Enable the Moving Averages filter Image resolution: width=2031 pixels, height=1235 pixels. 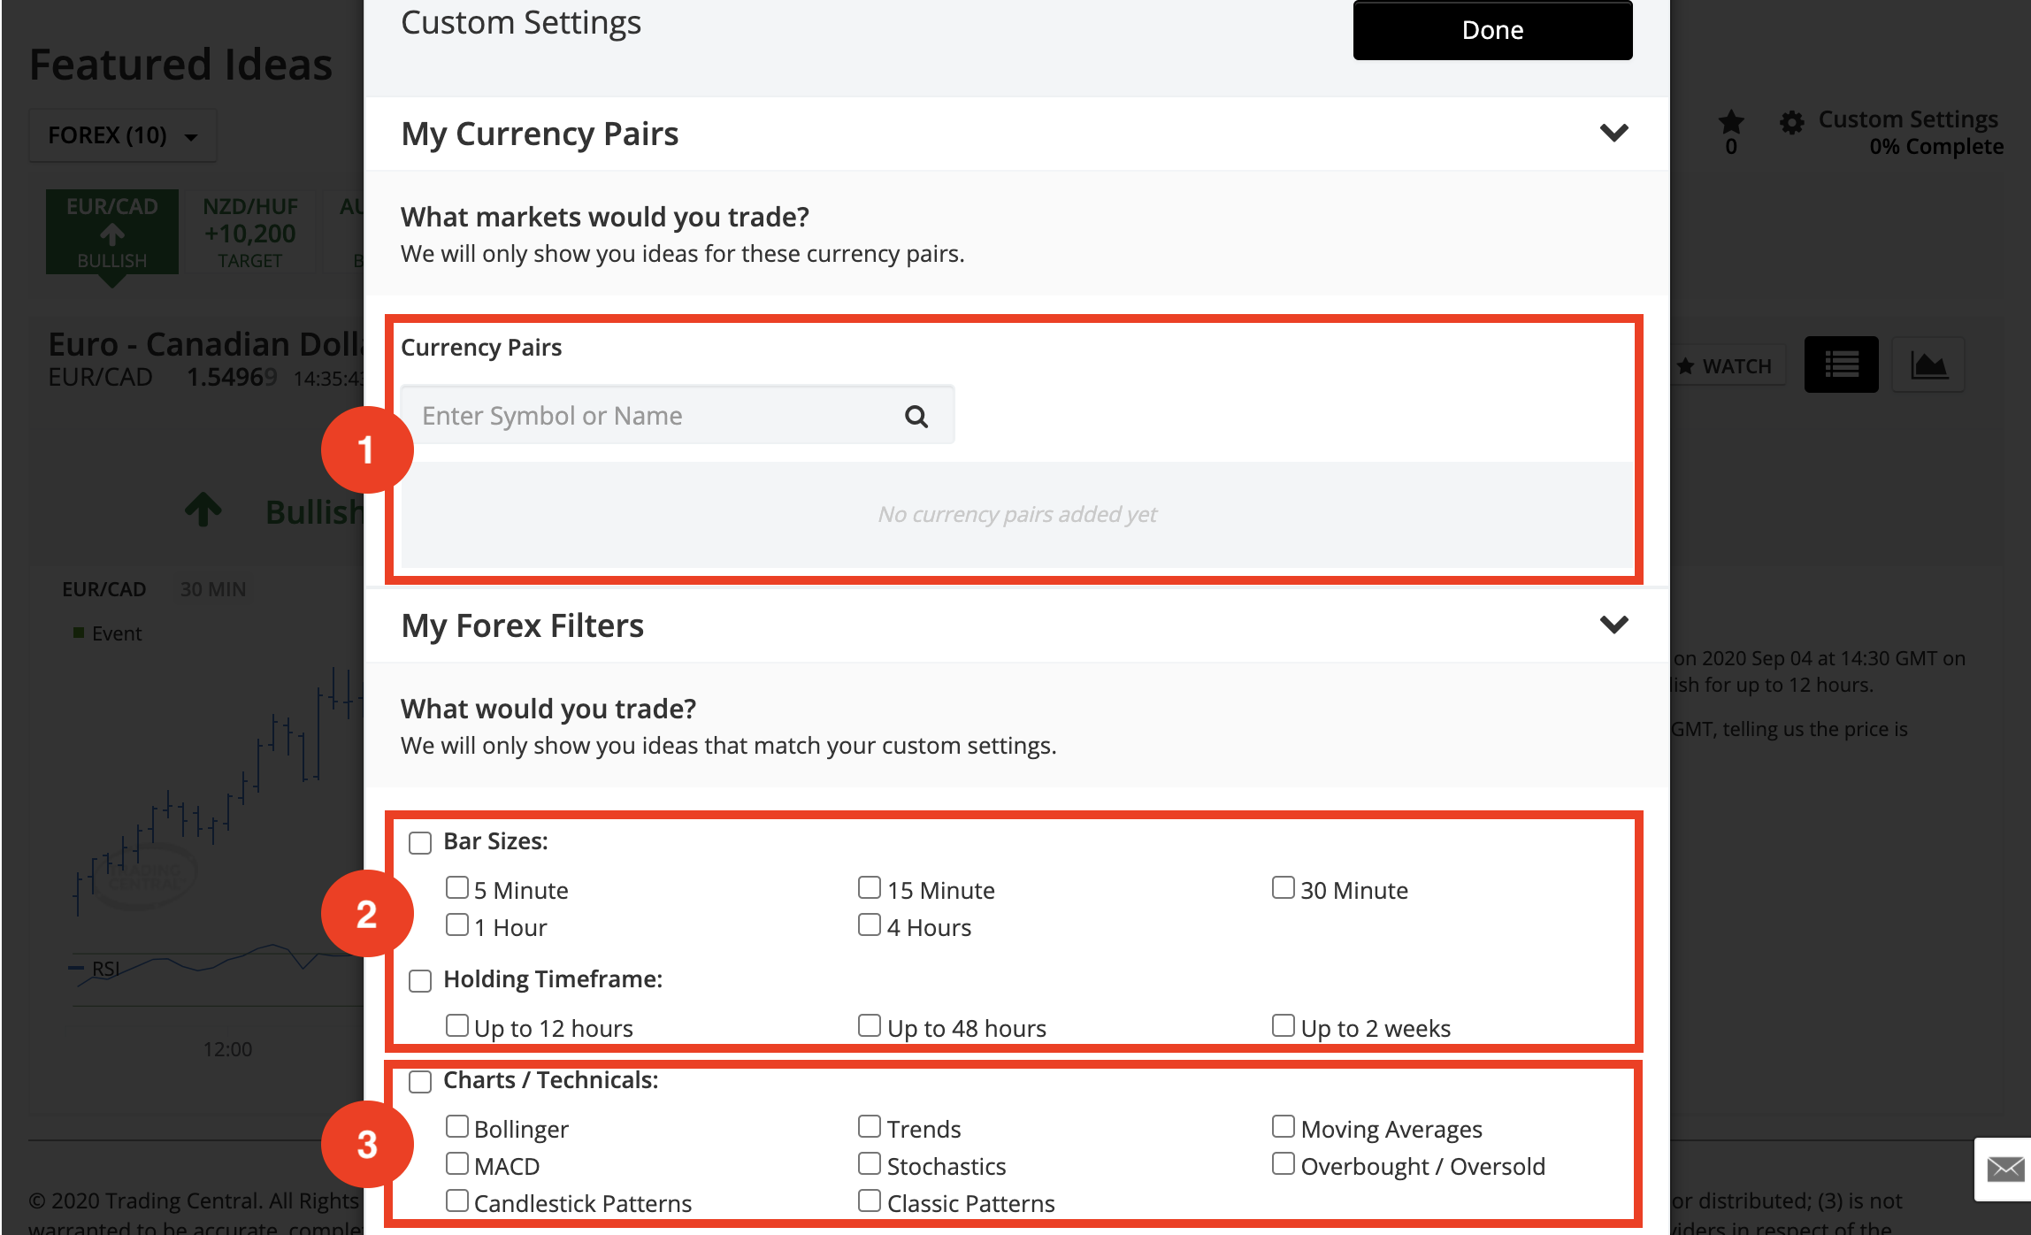1283,1126
